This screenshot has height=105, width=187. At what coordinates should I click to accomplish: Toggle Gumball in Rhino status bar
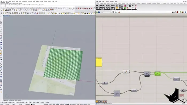67,104
